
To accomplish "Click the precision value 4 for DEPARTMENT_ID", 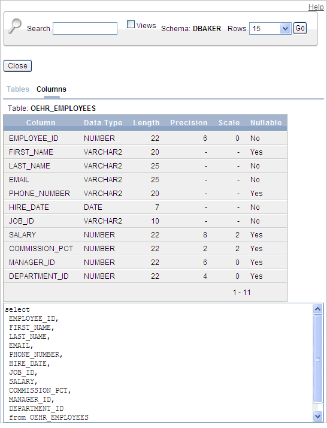I will [x=205, y=276].
